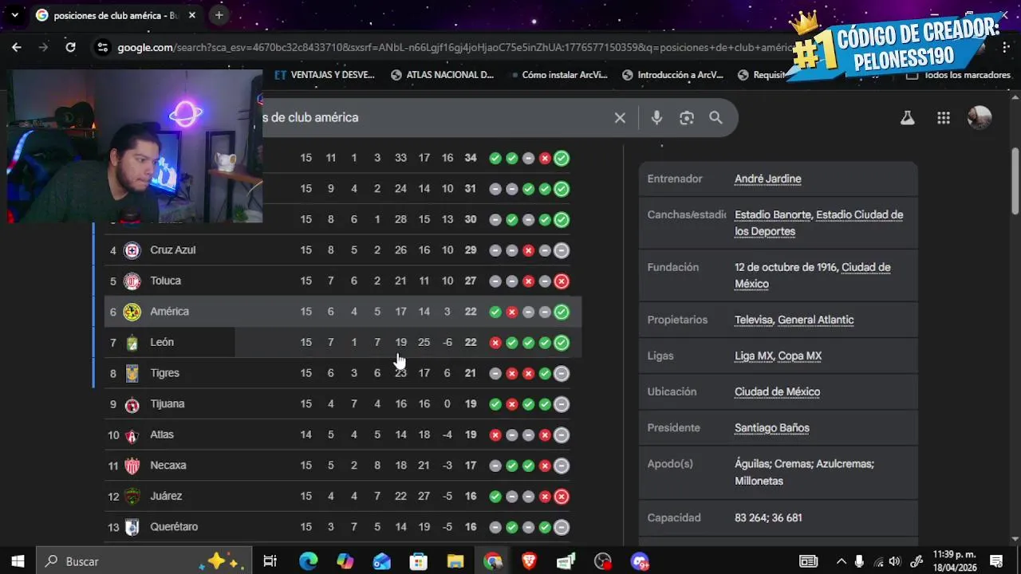This screenshot has width=1021, height=574.
Task: Select the Tigres team name
Action: [164, 373]
